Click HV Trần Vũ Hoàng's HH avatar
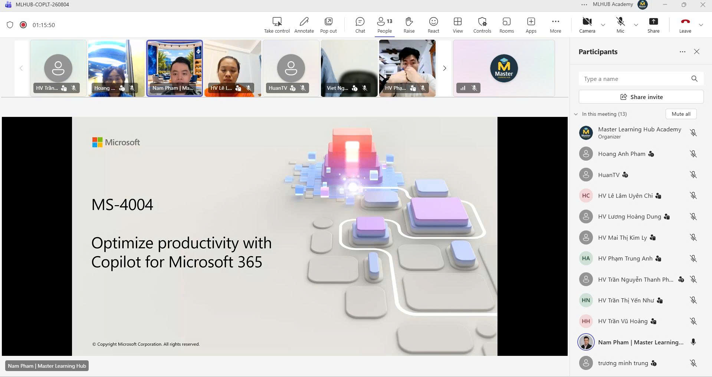 click(586, 321)
